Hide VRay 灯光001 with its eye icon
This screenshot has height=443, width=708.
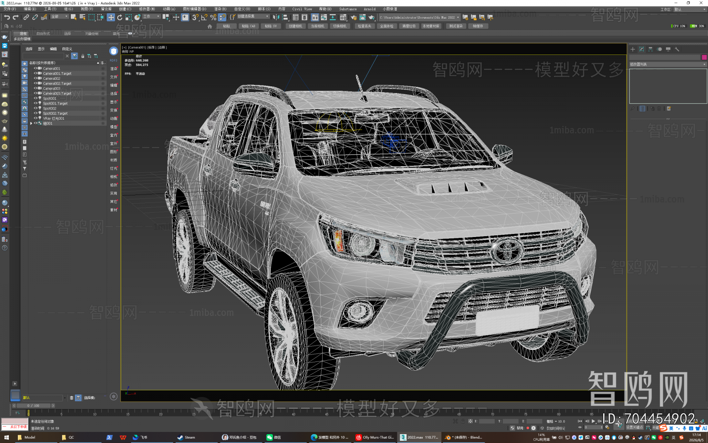tap(35, 118)
